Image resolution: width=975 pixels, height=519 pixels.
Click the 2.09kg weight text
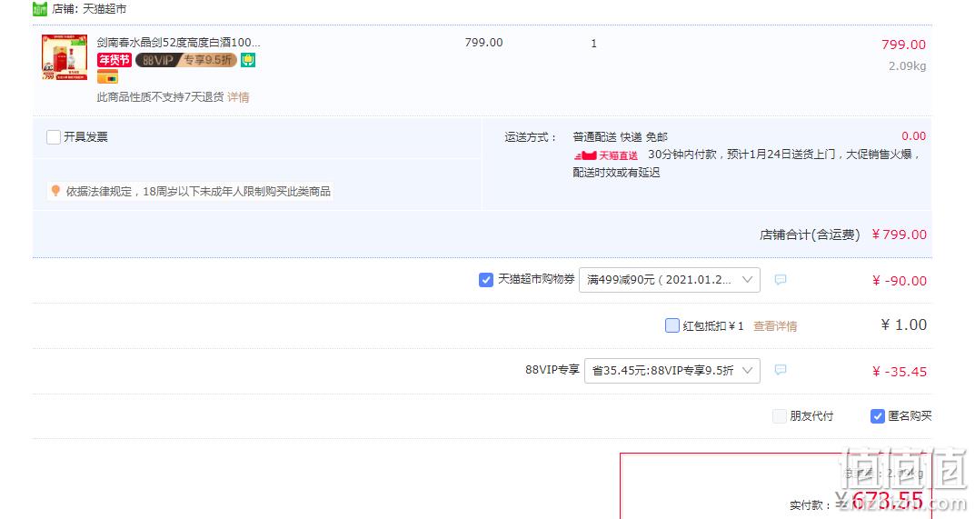[x=907, y=66]
